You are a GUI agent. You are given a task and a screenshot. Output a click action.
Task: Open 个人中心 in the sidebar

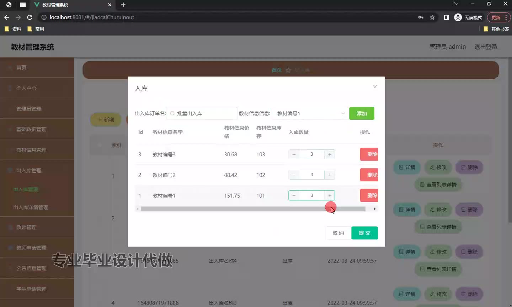(x=37, y=88)
